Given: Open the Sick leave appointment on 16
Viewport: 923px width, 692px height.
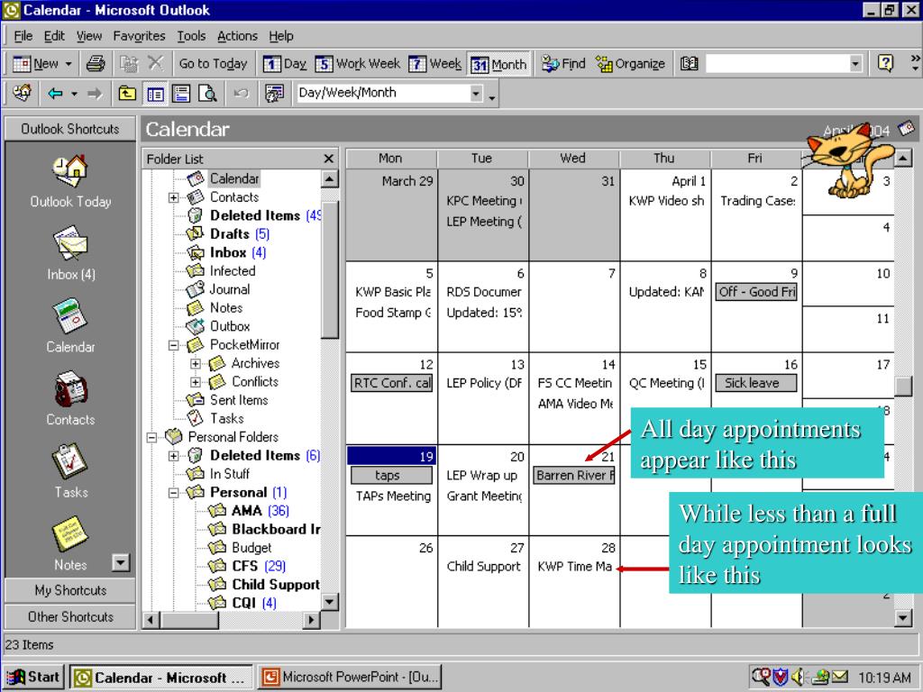Looking at the screenshot, I should (x=756, y=383).
